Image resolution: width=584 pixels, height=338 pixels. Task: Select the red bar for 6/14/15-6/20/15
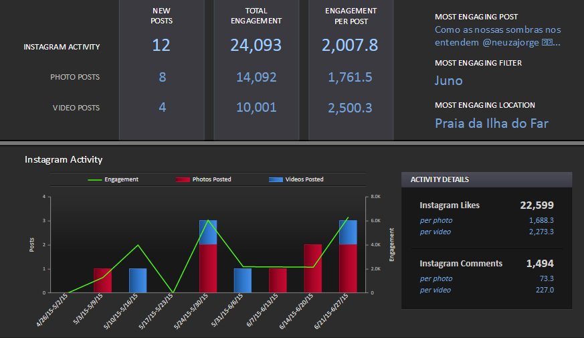click(313, 268)
